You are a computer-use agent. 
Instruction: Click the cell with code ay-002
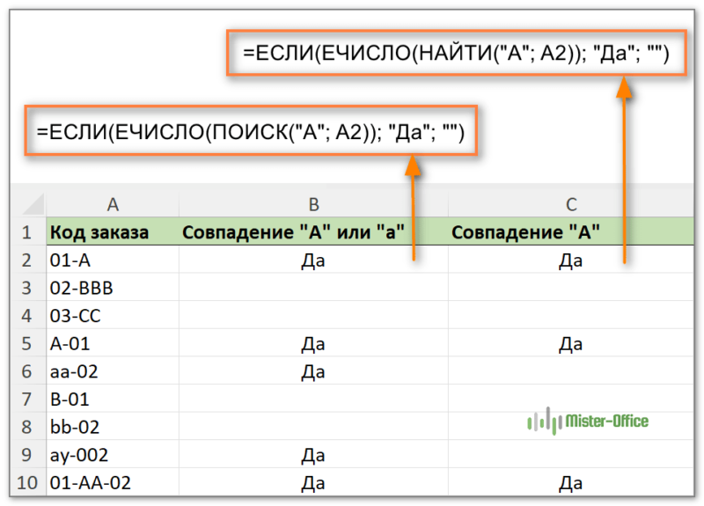(113, 456)
